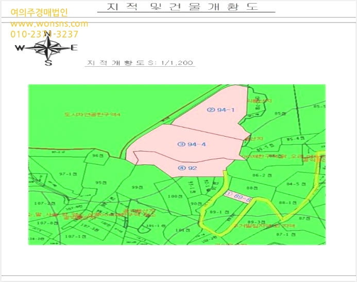Click parcel label 99전
The width and height of the screenshot is (357, 282).
[x=137, y=187]
